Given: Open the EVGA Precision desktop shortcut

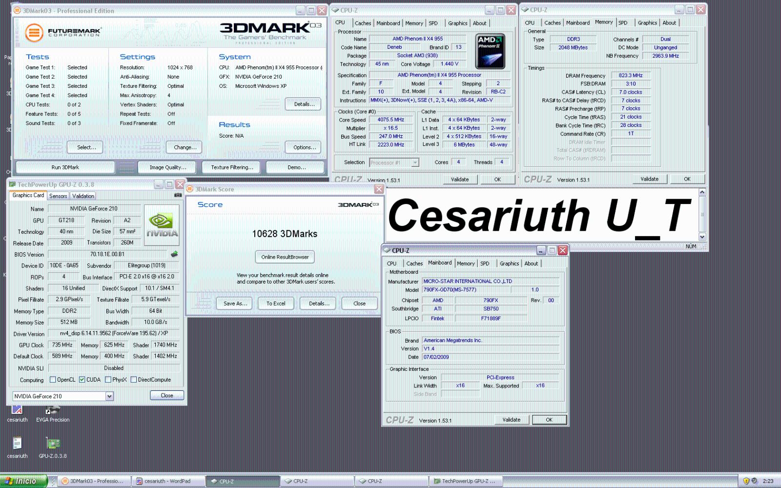Looking at the screenshot, I should click(53, 412).
